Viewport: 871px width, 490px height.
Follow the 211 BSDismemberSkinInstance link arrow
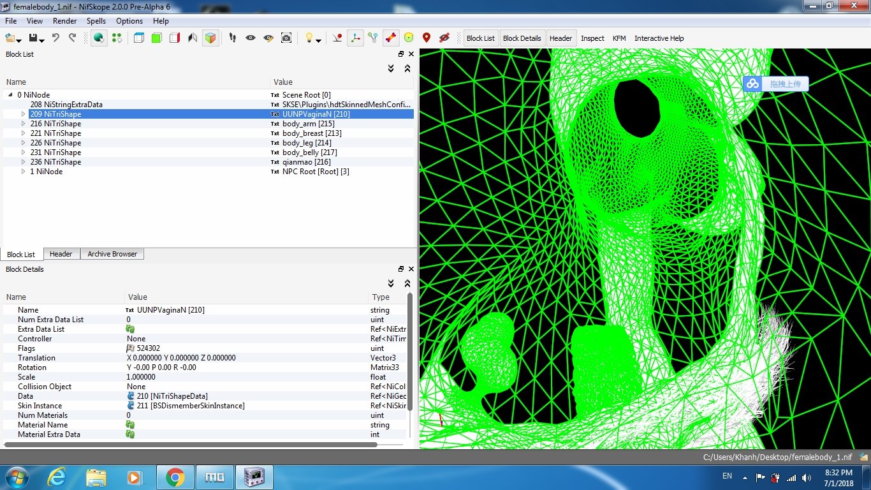[131, 406]
